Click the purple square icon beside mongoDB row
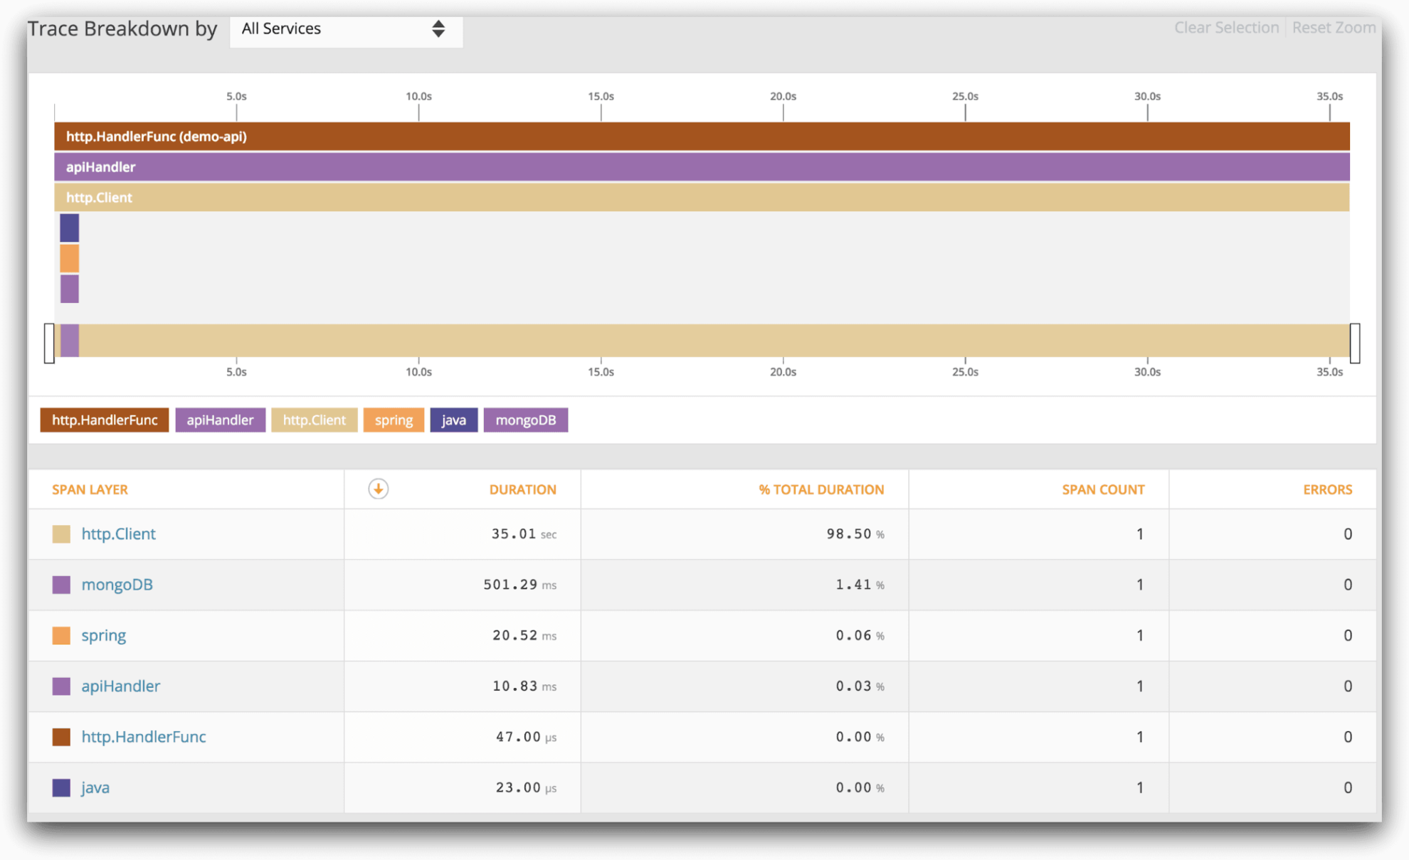Viewport: 1409px width, 860px height. click(x=61, y=584)
